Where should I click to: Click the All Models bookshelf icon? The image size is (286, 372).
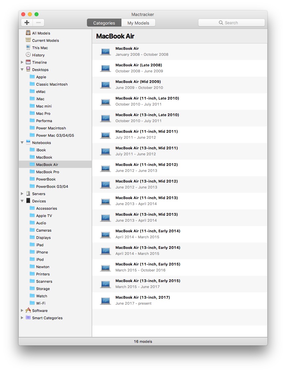tap(28, 33)
